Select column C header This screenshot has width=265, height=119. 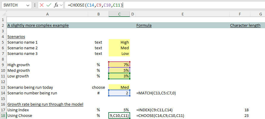119,14
